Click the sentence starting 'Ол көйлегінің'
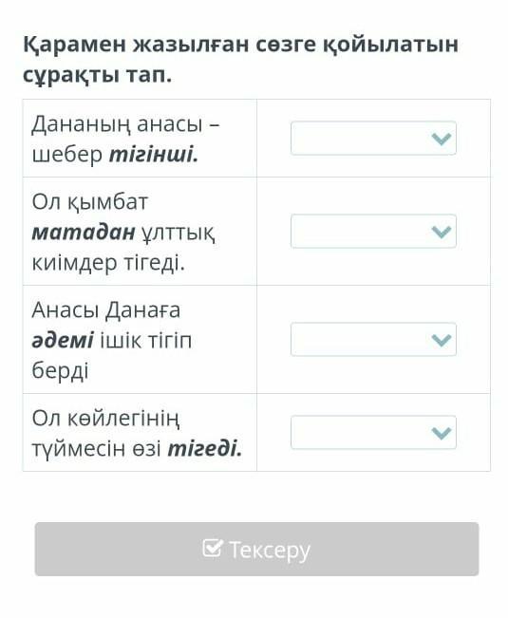The width and height of the screenshot is (508, 618). [137, 433]
